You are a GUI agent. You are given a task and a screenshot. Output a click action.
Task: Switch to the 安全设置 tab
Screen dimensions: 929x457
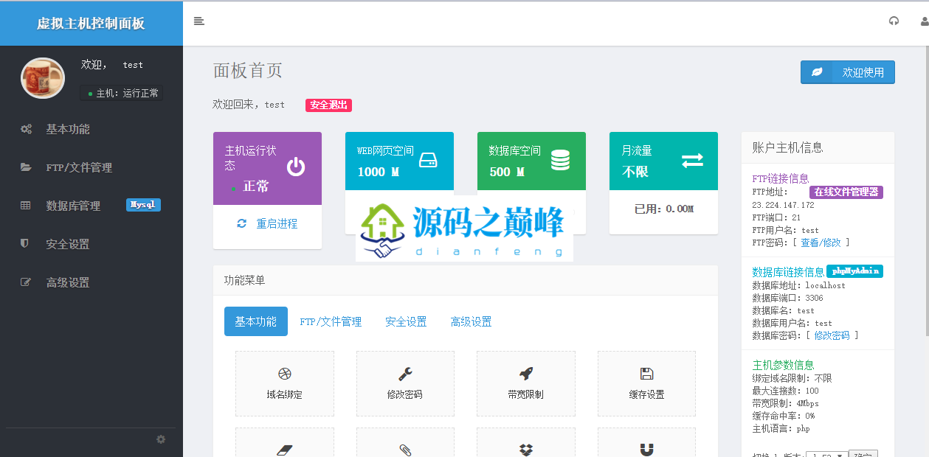pos(406,321)
